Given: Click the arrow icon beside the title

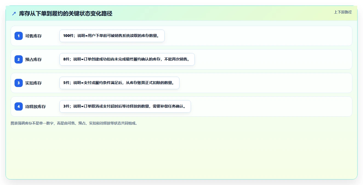Looking at the screenshot, I should pos(14,13).
